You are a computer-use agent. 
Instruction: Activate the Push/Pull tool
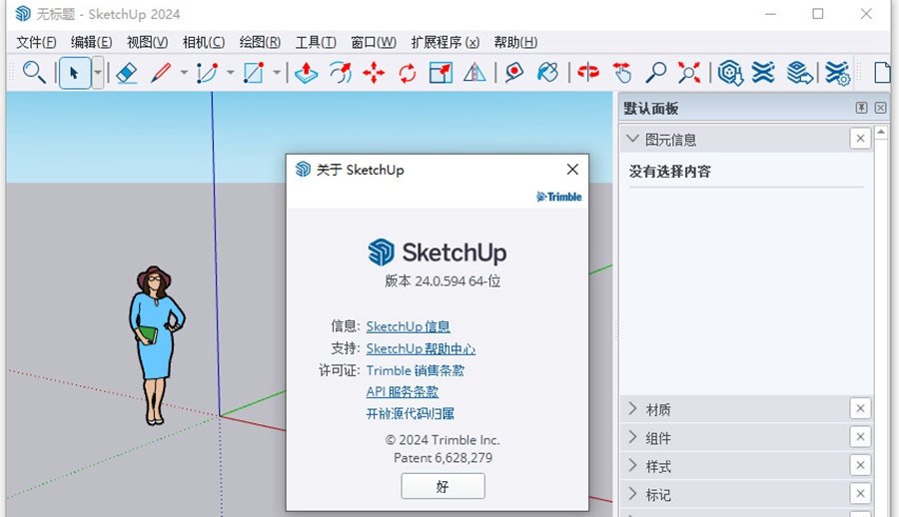tap(307, 73)
